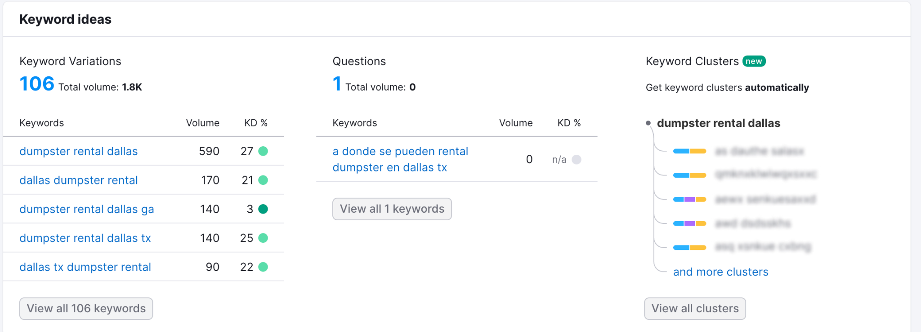Open the 'dallas tx dumpster rental' keyword
The image size is (921, 332).
click(85, 267)
